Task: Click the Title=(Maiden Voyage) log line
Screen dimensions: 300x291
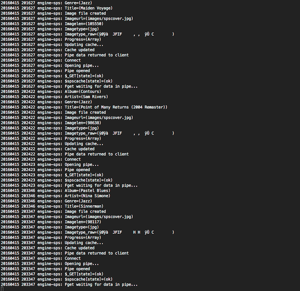Action: [57, 8]
